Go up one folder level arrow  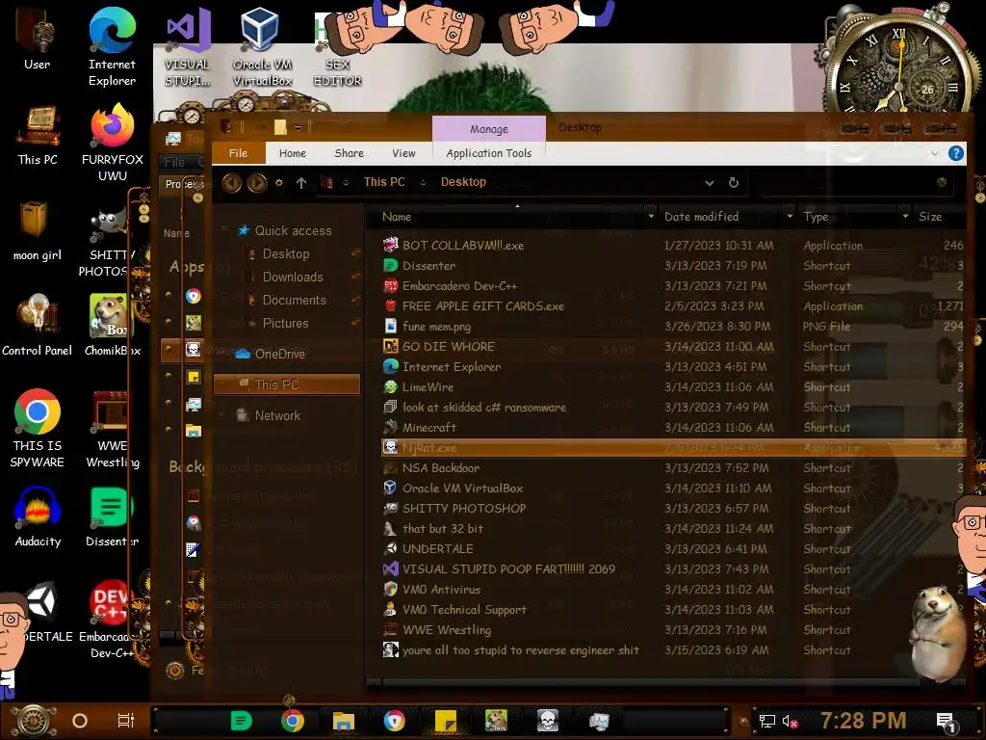301,183
